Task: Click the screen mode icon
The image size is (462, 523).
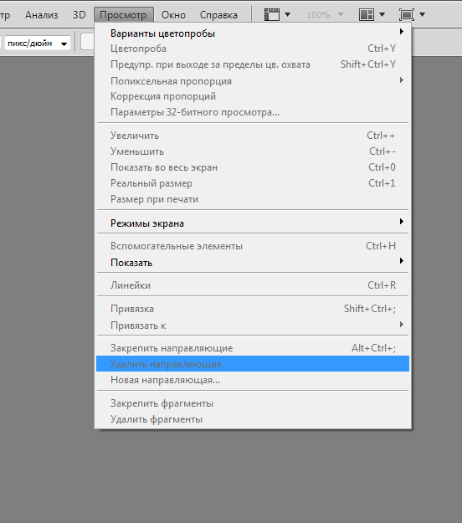Action: pyautogui.click(x=407, y=15)
